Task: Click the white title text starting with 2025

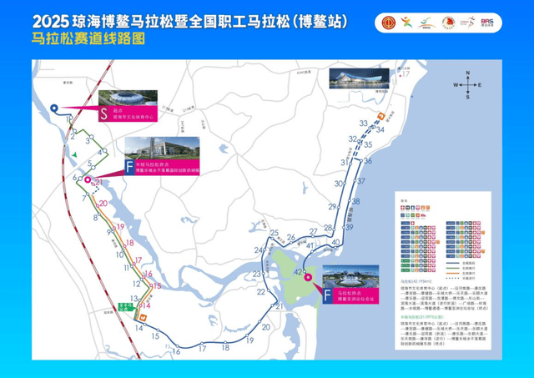Action: 190,22
